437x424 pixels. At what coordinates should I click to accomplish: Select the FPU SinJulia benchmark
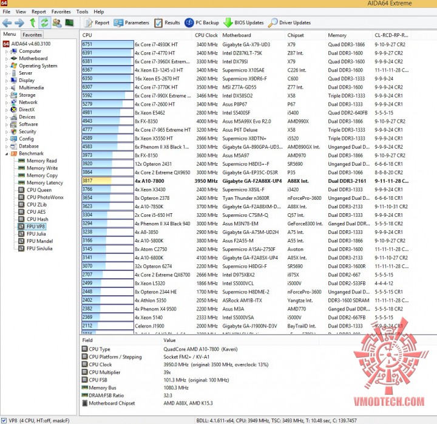pos(39,248)
